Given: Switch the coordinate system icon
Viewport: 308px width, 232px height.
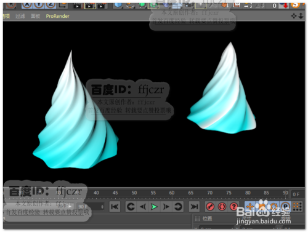Looking at the screenshot, I should pyautogui.click(x=63, y=5).
